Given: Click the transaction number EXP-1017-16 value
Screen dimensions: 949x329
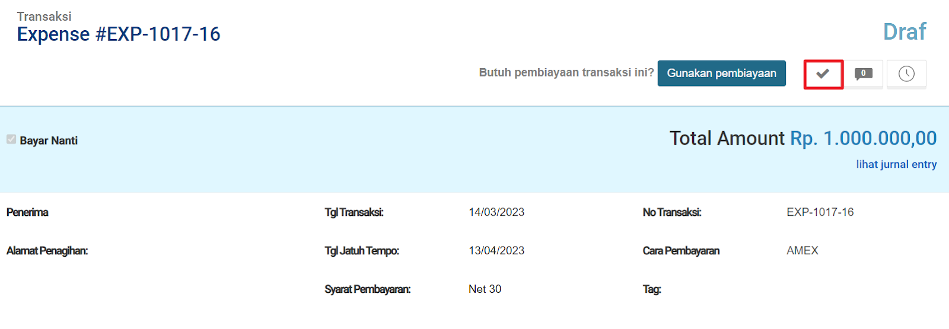Looking at the screenshot, I should coord(820,212).
